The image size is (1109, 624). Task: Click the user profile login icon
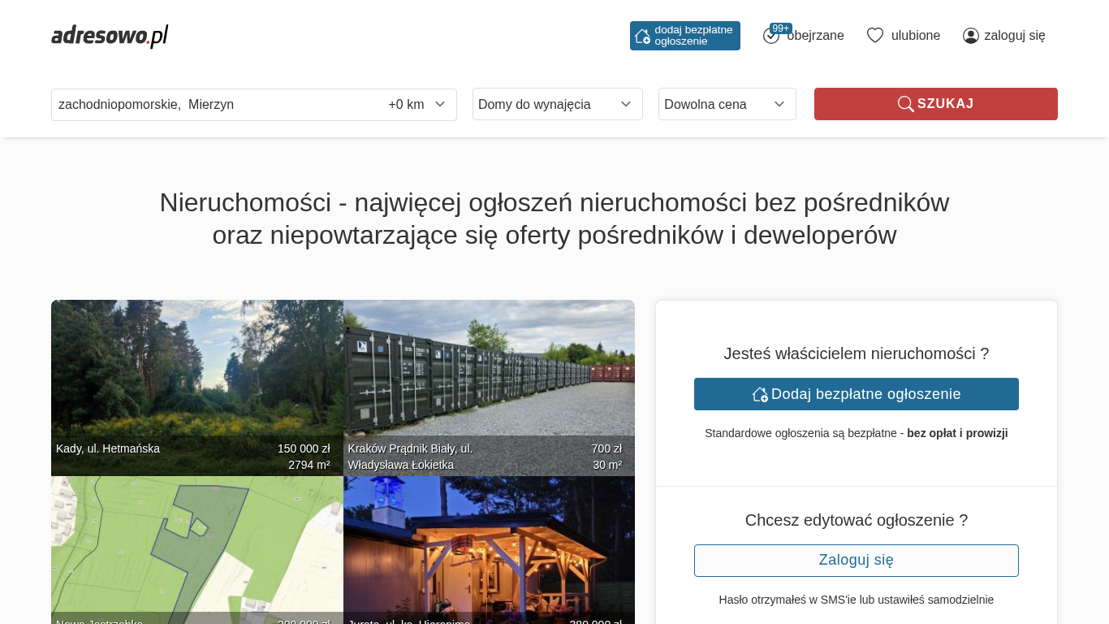click(x=970, y=36)
